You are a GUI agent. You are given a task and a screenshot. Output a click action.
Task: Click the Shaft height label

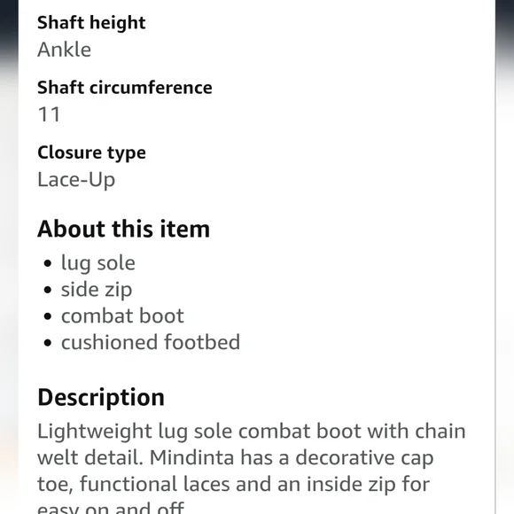91,23
